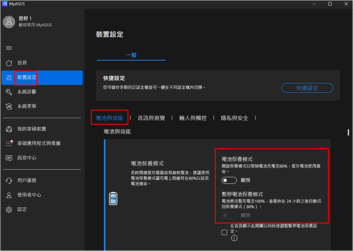Viewport: 353px width, 251px height.
Task: Click the info icon below the checkbox
Action: (234, 238)
